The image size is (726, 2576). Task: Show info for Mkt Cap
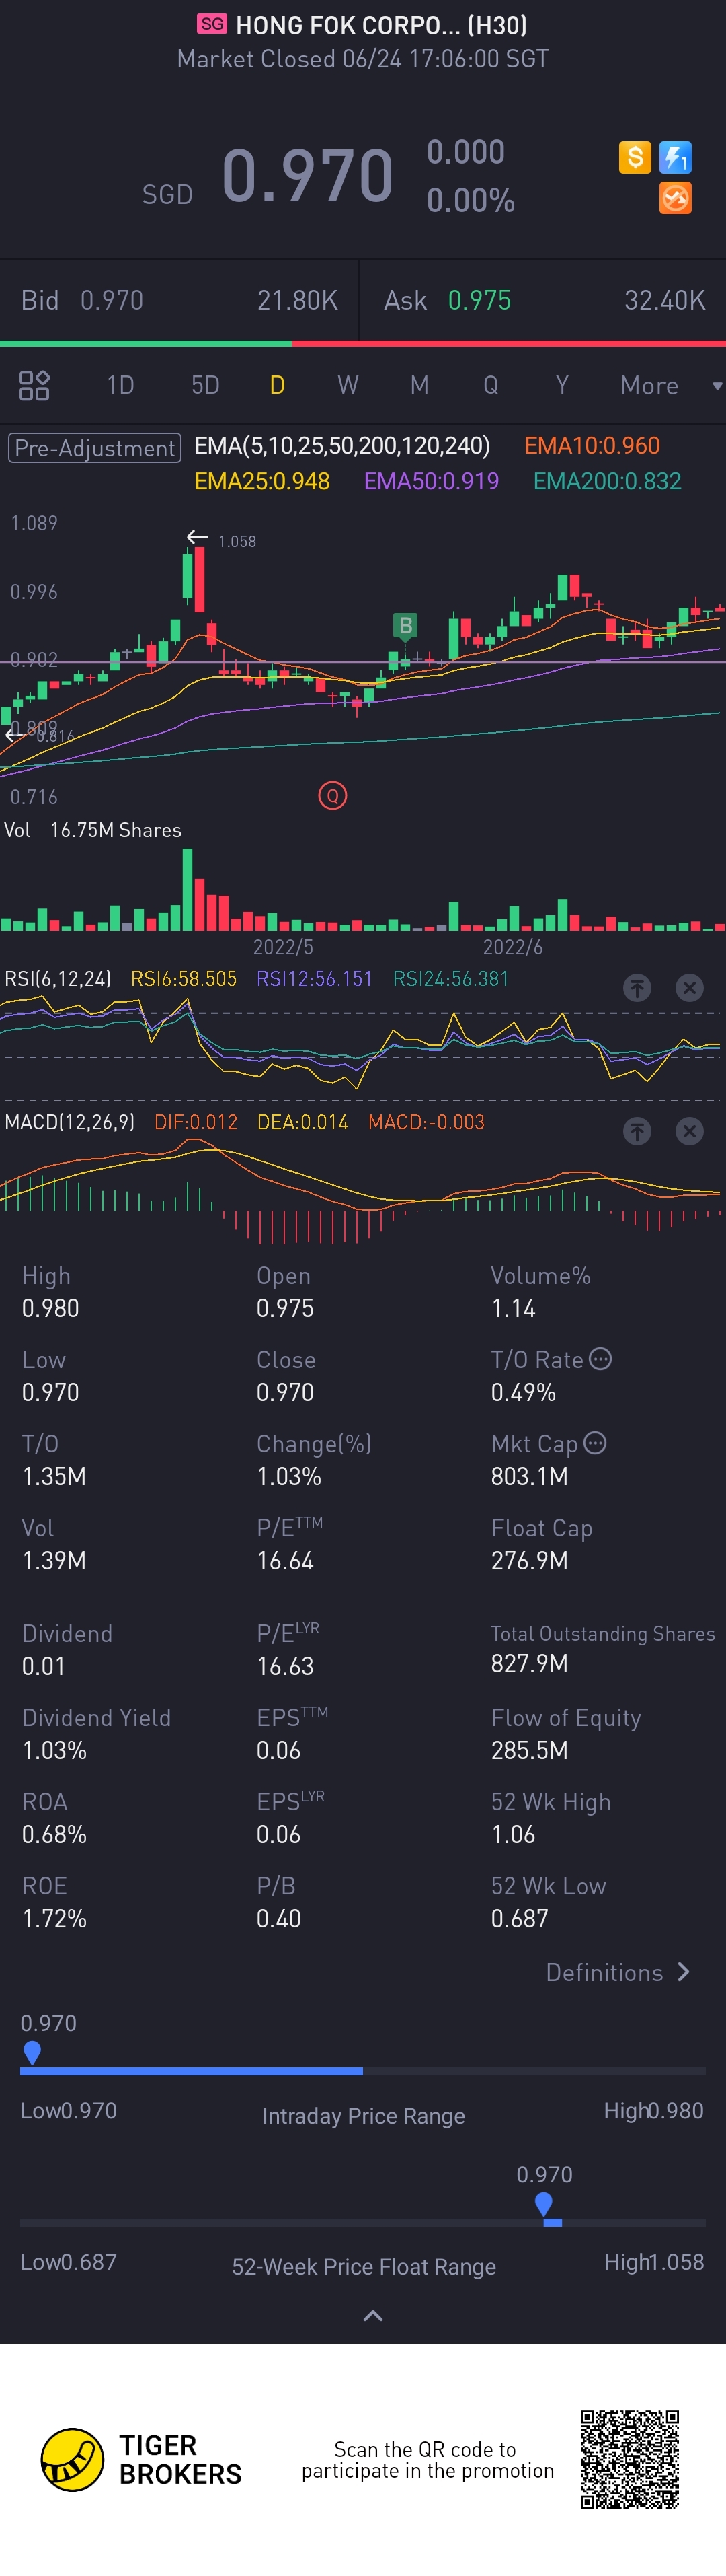[x=595, y=1443]
